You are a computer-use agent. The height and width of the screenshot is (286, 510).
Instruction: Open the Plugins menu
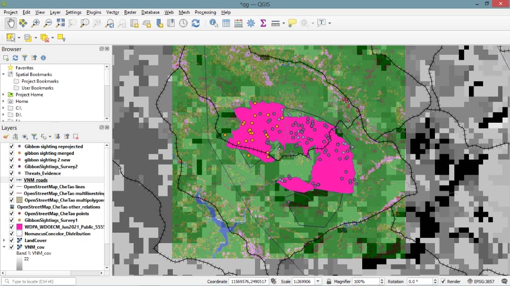pos(93,12)
